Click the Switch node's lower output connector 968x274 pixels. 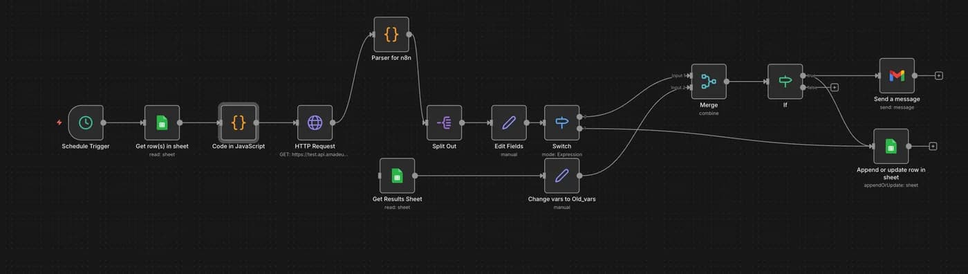(x=579, y=128)
